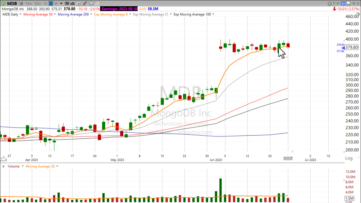Click the favorite star icon
The height and width of the screenshot is (203, 361).
tap(330, 3)
